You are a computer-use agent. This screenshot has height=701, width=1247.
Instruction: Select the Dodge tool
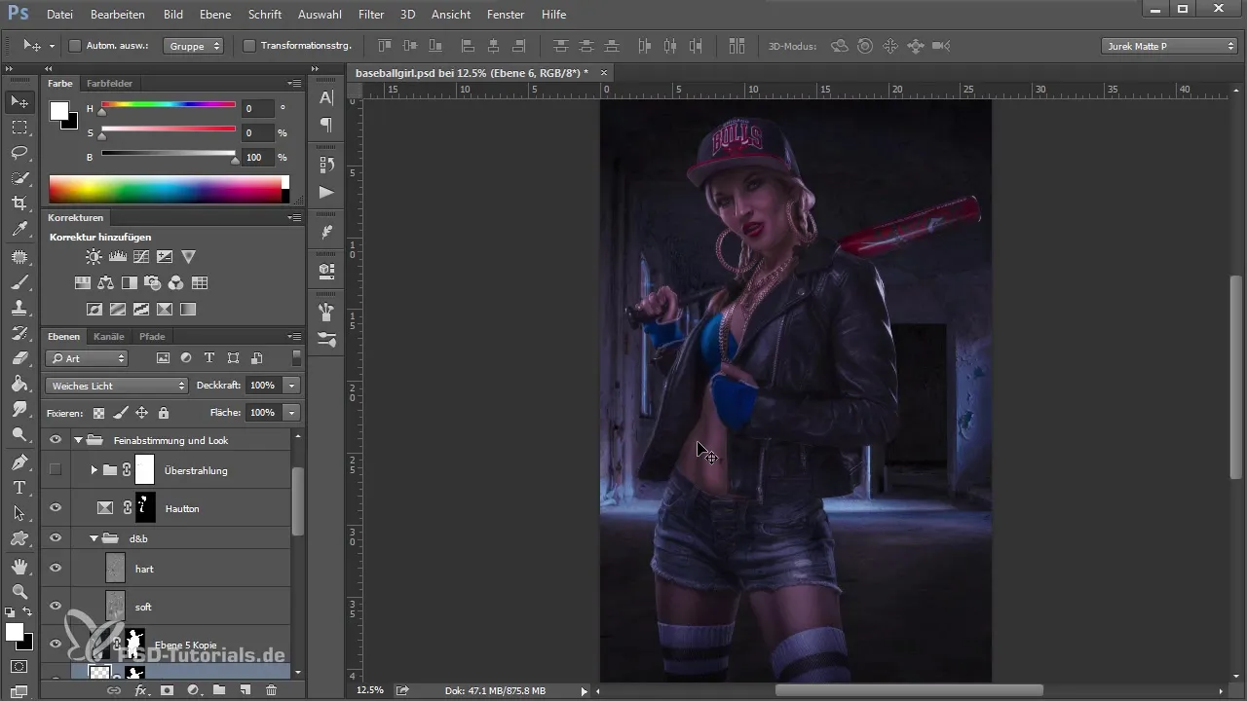(x=19, y=435)
